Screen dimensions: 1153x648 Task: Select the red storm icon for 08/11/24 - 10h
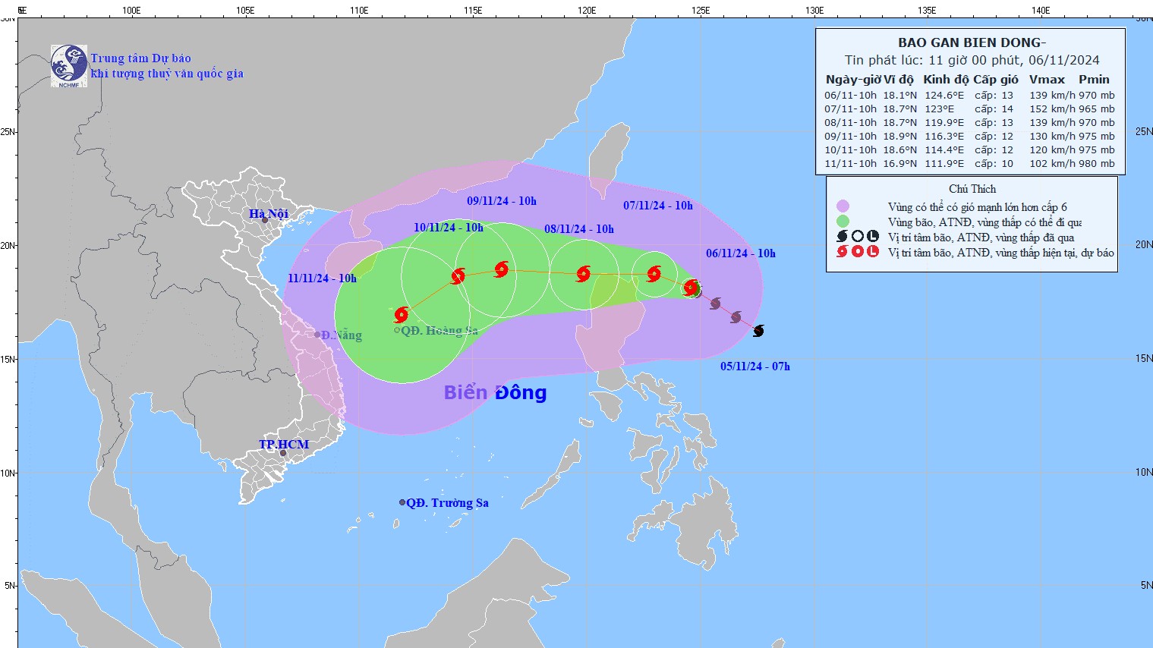(x=583, y=274)
